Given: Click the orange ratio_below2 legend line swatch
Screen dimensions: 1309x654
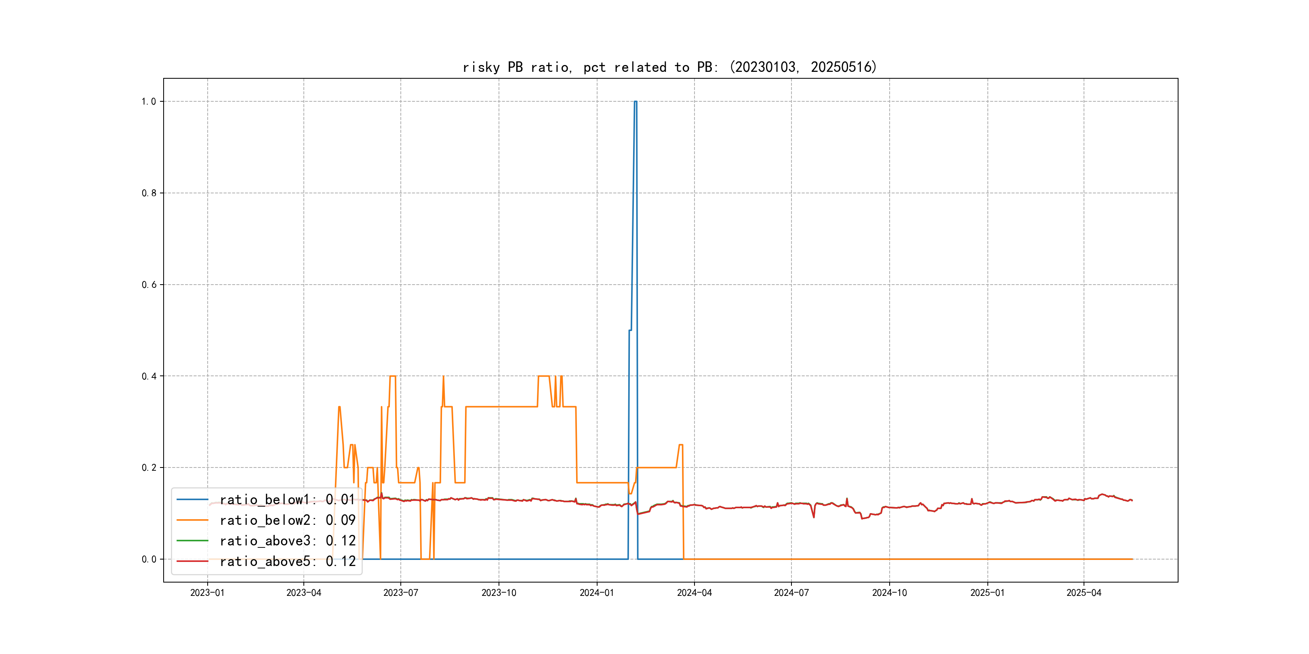Looking at the screenshot, I should click(192, 520).
